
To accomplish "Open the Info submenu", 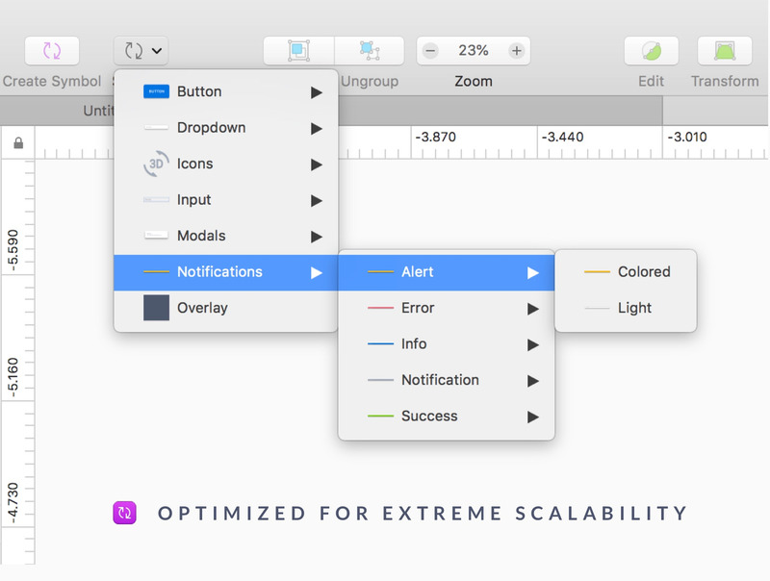I will [x=447, y=344].
